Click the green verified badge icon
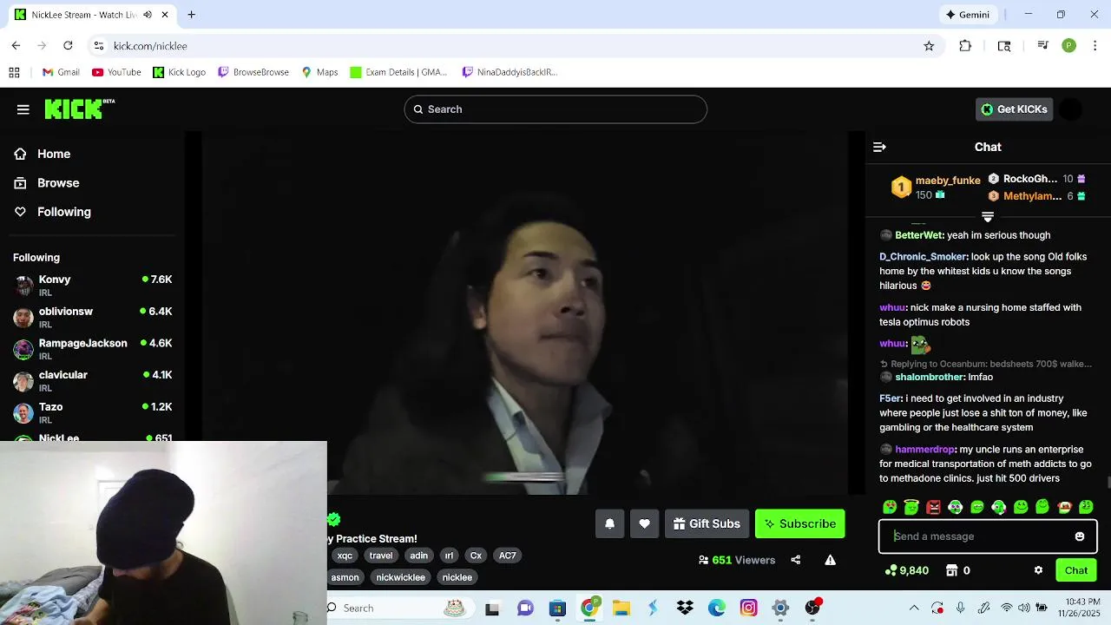 coord(334,519)
